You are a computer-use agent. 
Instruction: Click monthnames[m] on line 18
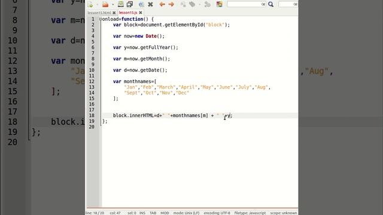[190, 115]
